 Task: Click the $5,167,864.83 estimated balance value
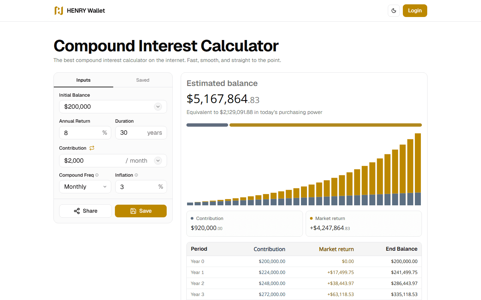point(223,99)
